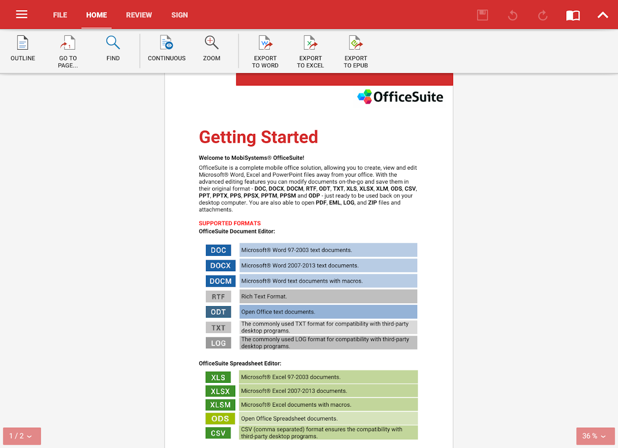This screenshot has height=448, width=618.
Task: Undo the last action
Action: point(512,15)
